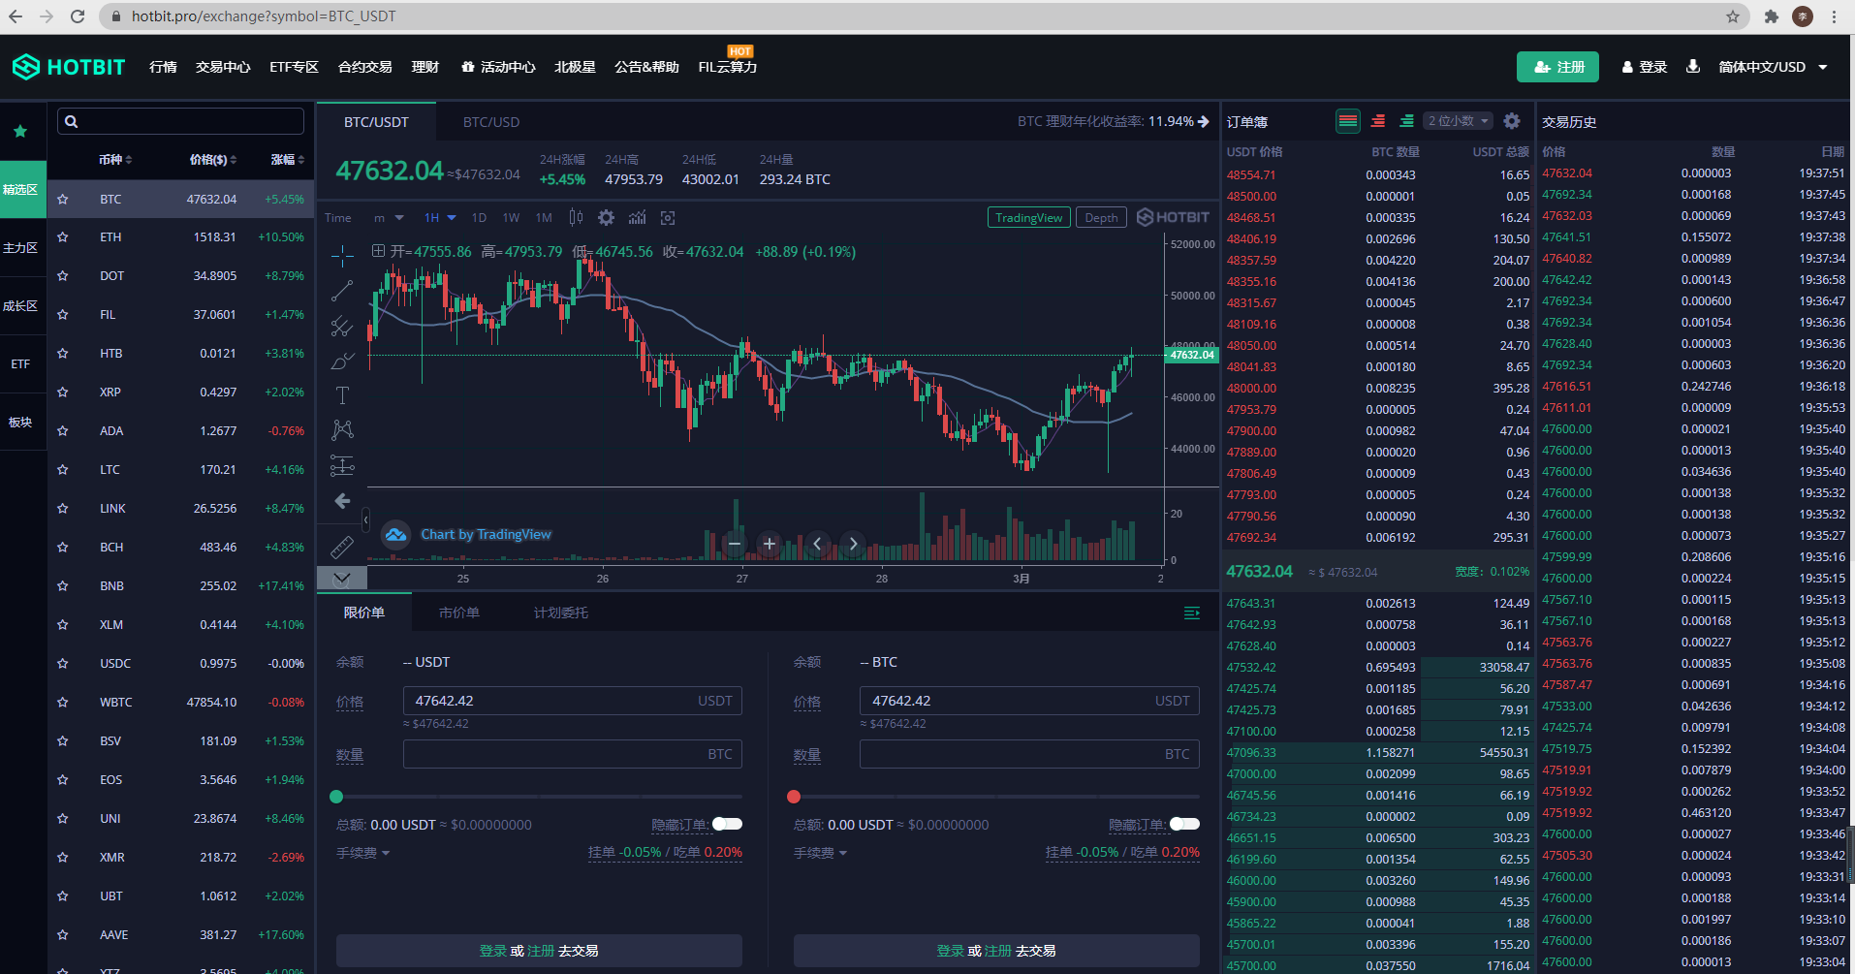Open the chart indicators icon

637,218
